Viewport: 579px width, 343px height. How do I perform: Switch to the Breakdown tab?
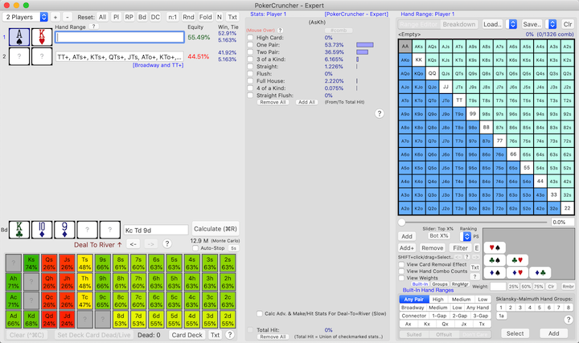[459, 24]
